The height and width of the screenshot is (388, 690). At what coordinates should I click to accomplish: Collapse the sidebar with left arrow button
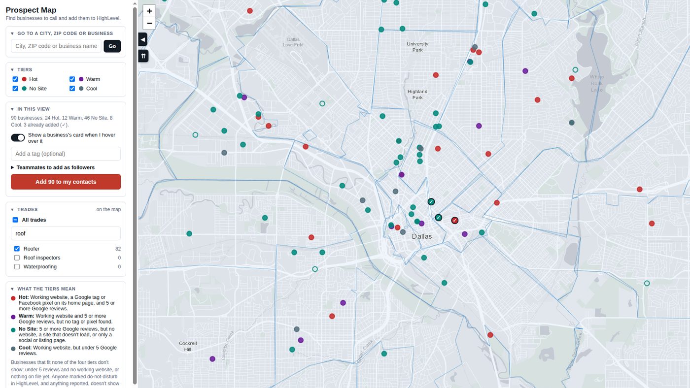pos(143,39)
